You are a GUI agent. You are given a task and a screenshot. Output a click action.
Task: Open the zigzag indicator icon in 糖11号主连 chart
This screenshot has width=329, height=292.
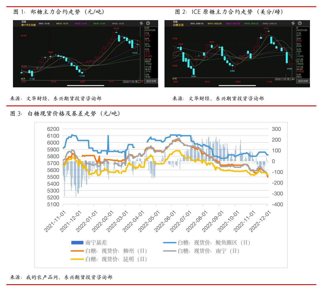click(141, 23)
